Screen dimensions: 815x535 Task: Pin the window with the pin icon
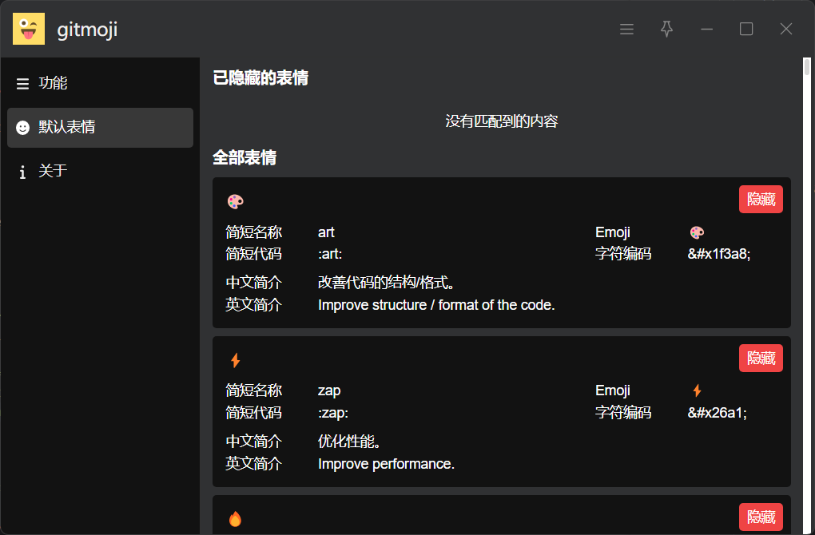(666, 29)
